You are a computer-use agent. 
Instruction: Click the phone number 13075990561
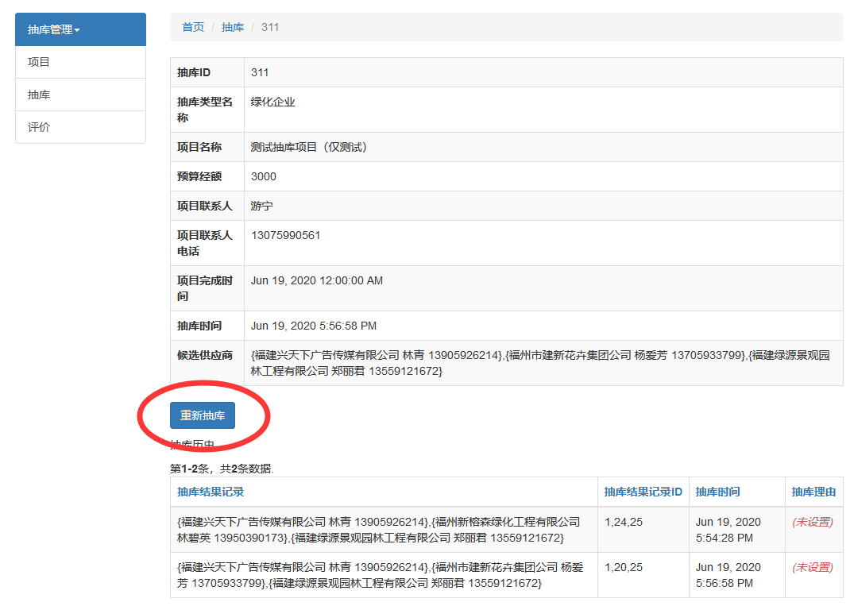pyautogui.click(x=285, y=235)
